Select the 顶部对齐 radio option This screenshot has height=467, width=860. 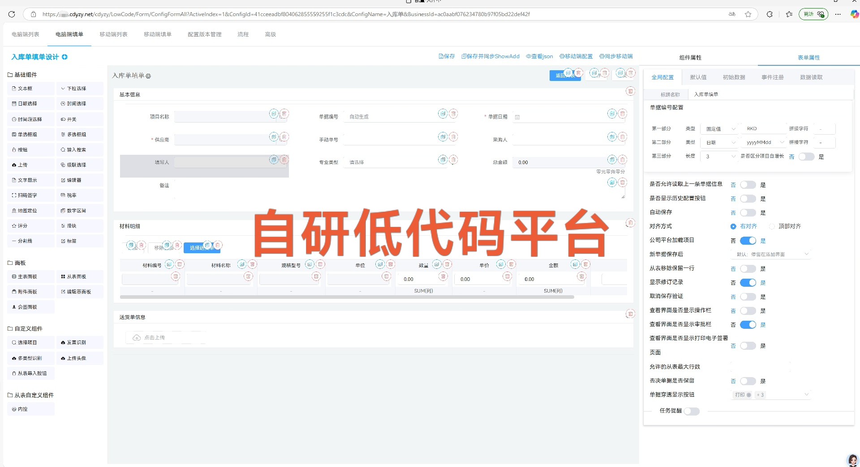click(x=772, y=226)
